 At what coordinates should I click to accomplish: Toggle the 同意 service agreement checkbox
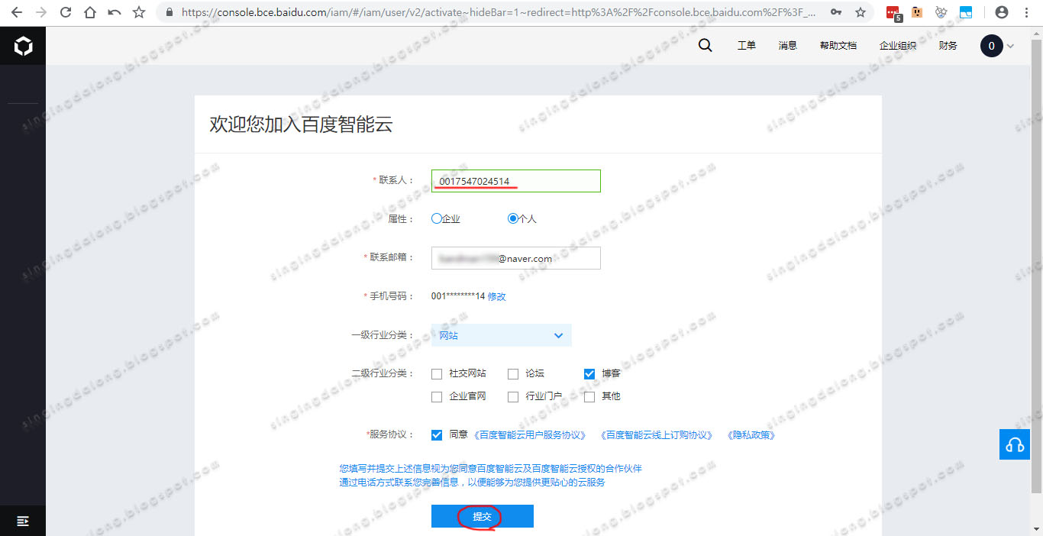(x=437, y=435)
